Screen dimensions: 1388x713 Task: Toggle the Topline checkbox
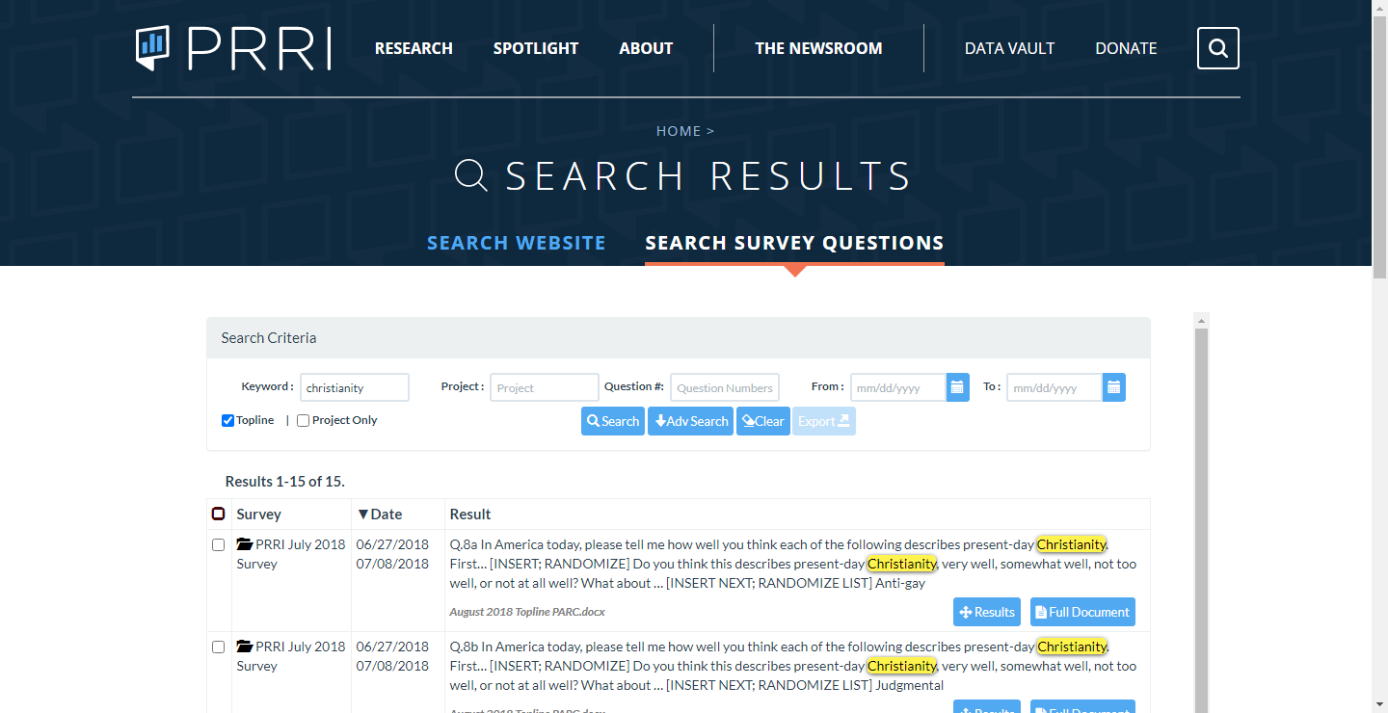tap(227, 420)
